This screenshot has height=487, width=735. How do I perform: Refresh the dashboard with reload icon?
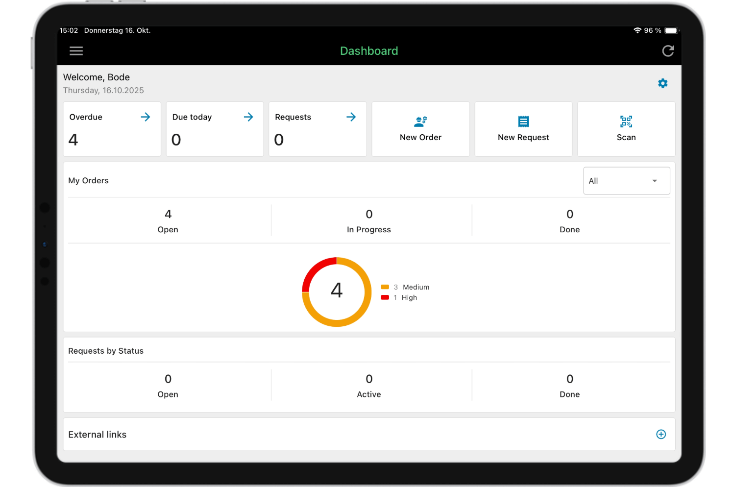point(668,51)
